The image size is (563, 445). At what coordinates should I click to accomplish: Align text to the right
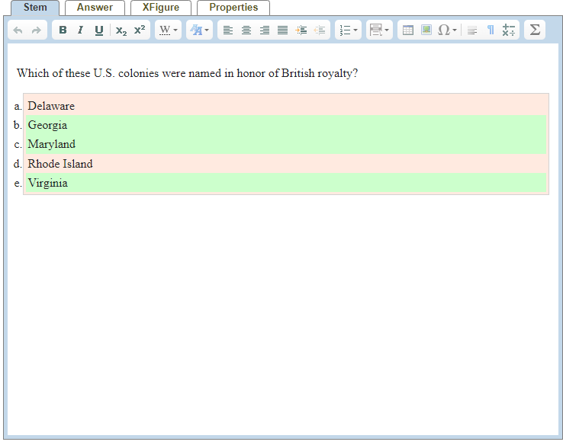(x=265, y=30)
